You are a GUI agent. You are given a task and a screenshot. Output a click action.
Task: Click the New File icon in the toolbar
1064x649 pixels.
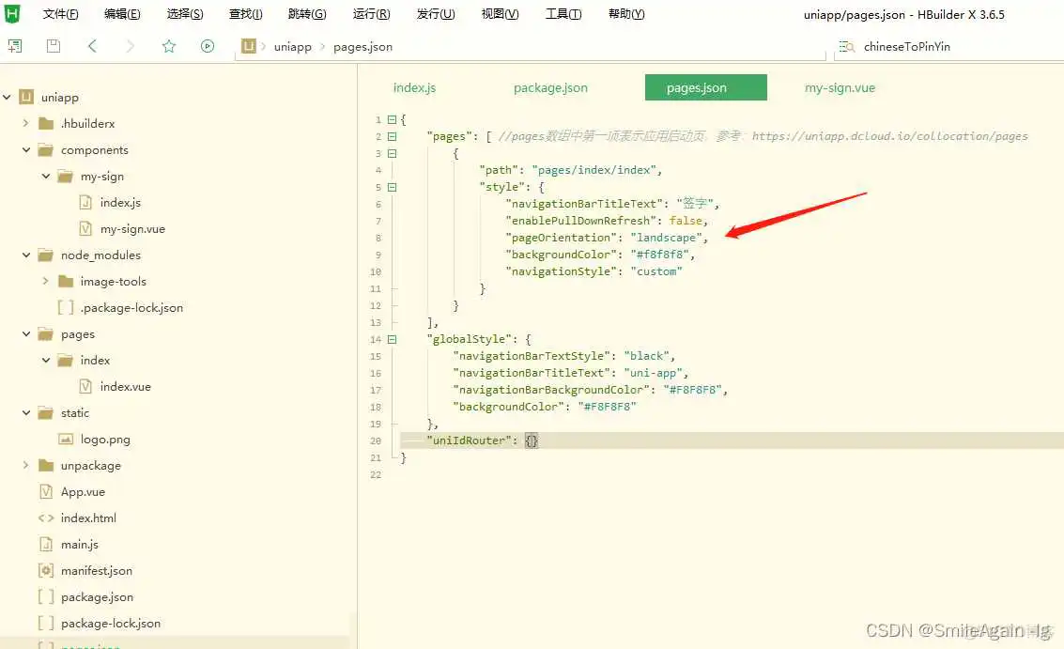pos(15,45)
